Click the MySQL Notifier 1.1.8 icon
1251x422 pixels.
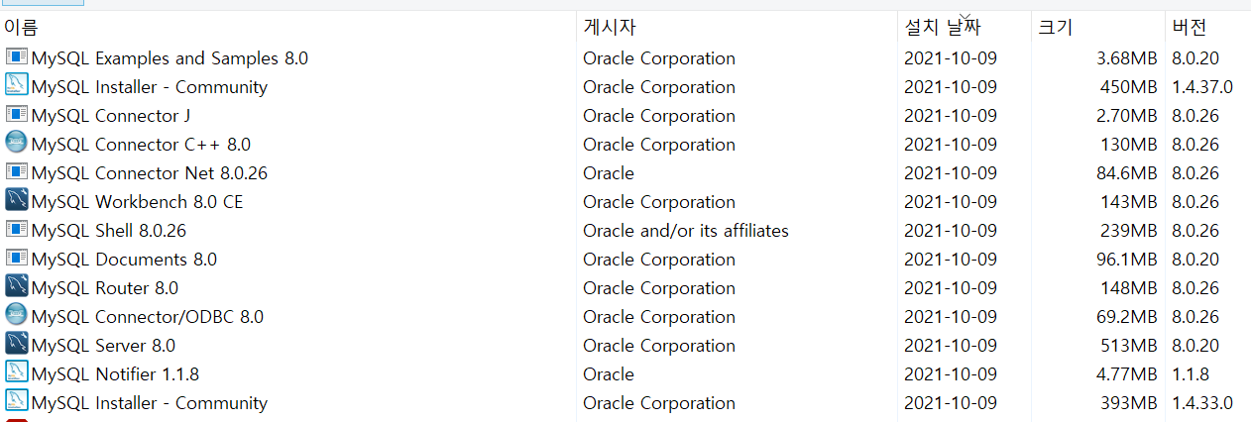17,373
